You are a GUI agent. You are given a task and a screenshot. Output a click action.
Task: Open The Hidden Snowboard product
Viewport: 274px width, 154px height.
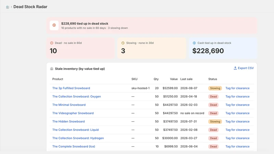tap(68, 121)
